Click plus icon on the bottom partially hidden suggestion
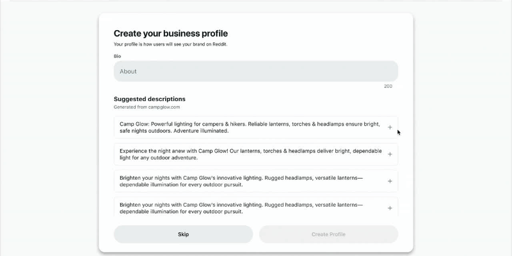This screenshot has height=256, width=512. pyautogui.click(x=390, y=208)
